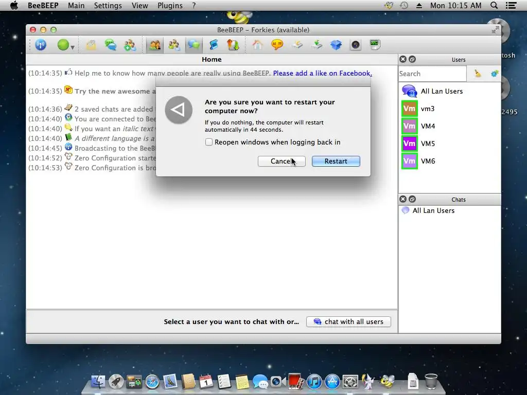Open the BeeBEEP application menu

coord(43,6)
